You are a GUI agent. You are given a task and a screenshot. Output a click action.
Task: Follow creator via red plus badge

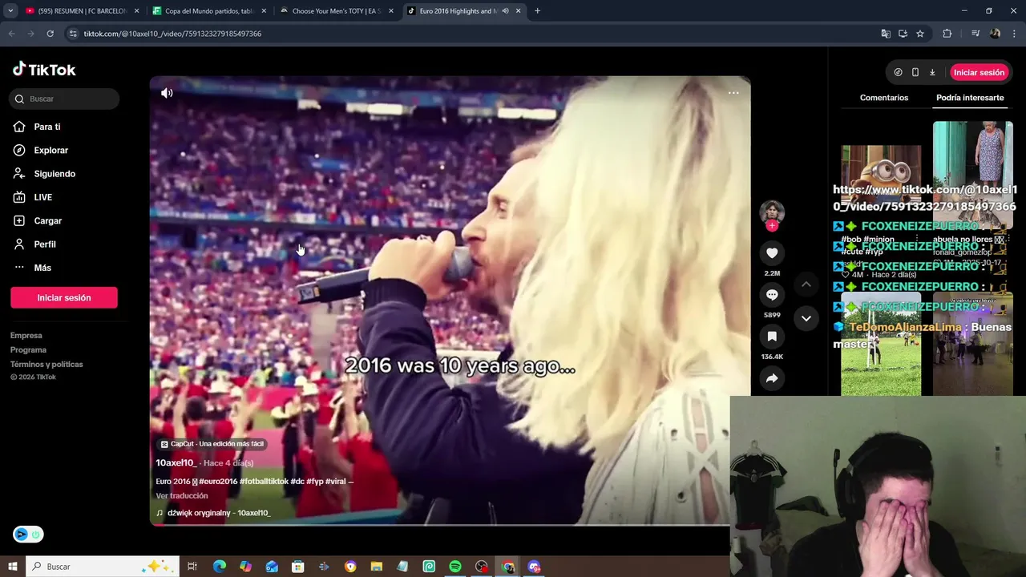(x=772, y=226)
